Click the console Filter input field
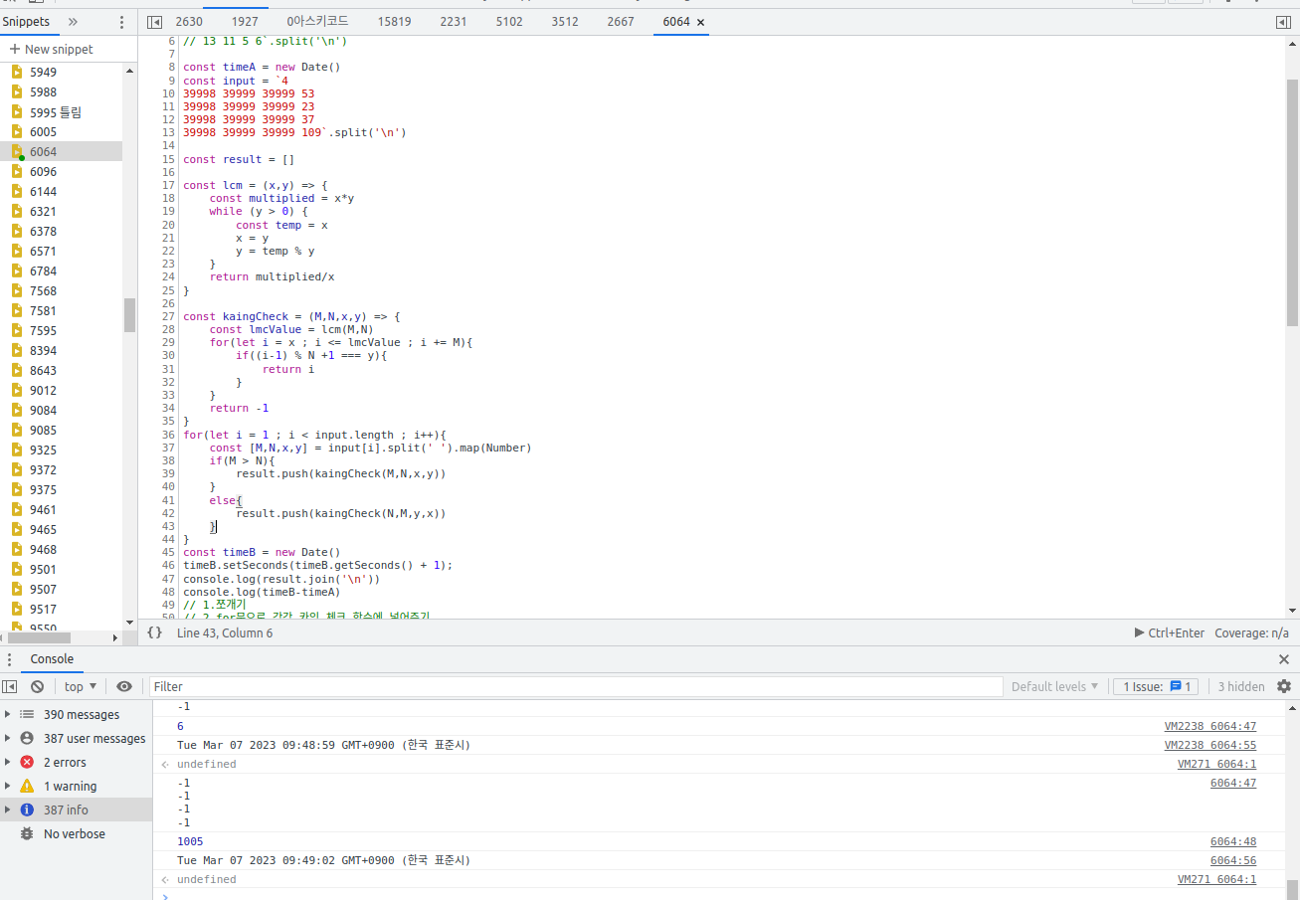 pos(576,686)
